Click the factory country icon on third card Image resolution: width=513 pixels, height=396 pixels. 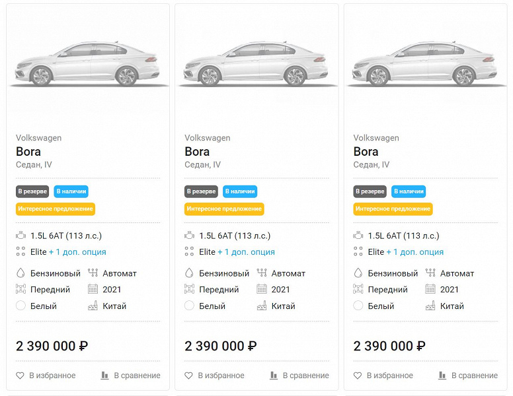tap(430, 306)
